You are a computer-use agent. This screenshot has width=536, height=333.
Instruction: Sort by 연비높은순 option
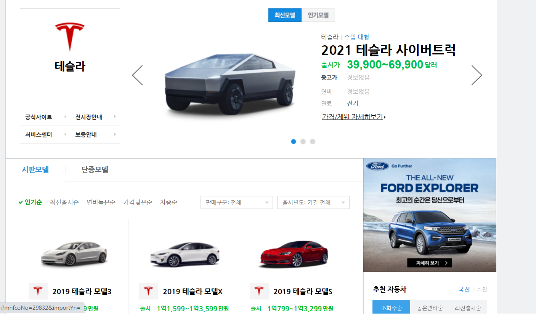[x=101, y=202]
